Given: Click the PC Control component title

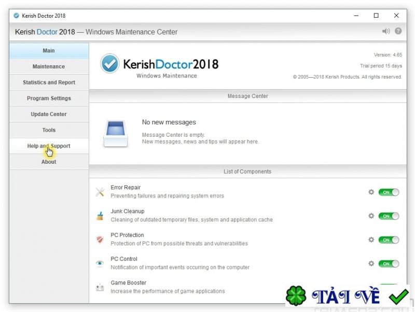Looking at the screenshot, I should [124, 259].
